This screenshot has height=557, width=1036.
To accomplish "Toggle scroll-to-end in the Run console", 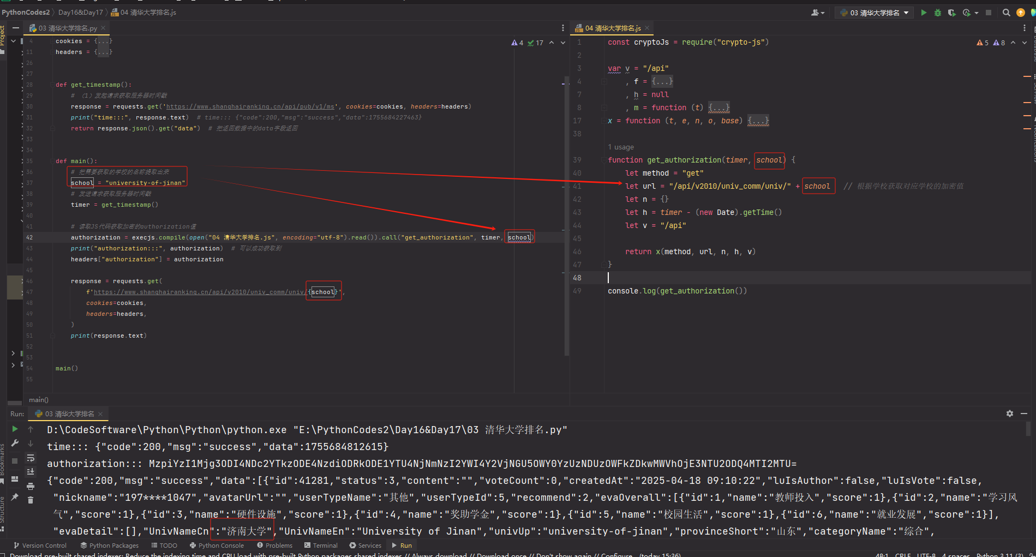I will coord(31,471).
